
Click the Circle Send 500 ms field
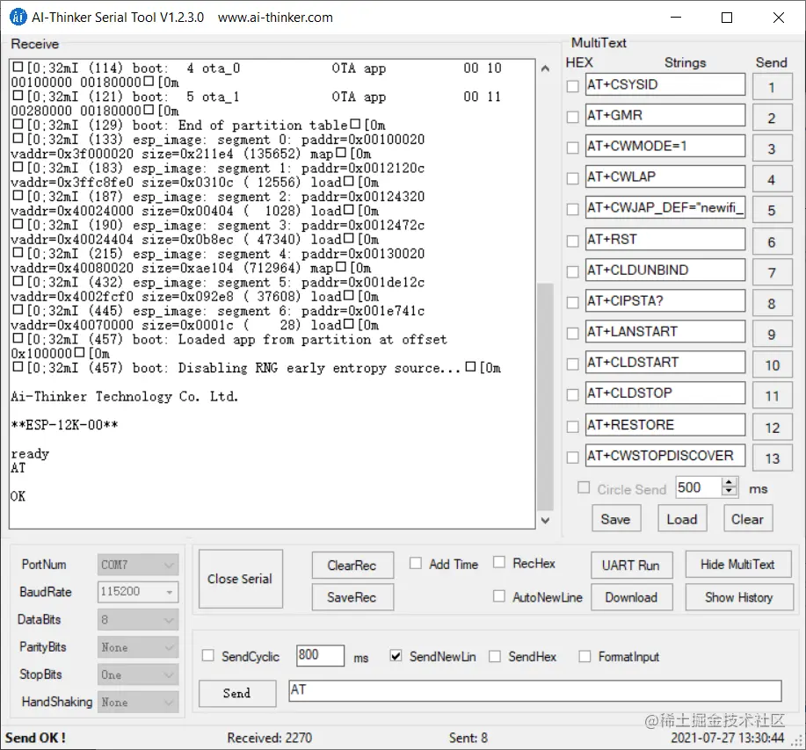[x=699, y=487]
